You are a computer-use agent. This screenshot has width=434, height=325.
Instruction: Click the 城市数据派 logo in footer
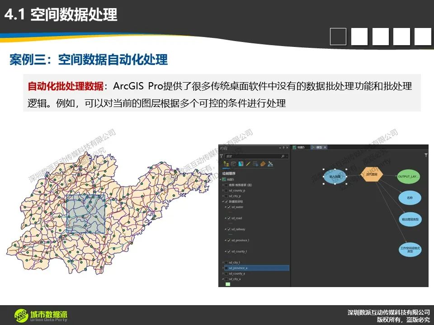click(41, 316)
